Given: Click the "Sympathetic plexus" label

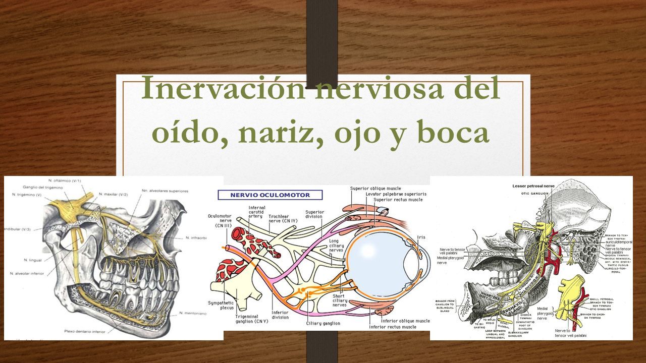Looking at the screenshot, I should coord(221,305).
